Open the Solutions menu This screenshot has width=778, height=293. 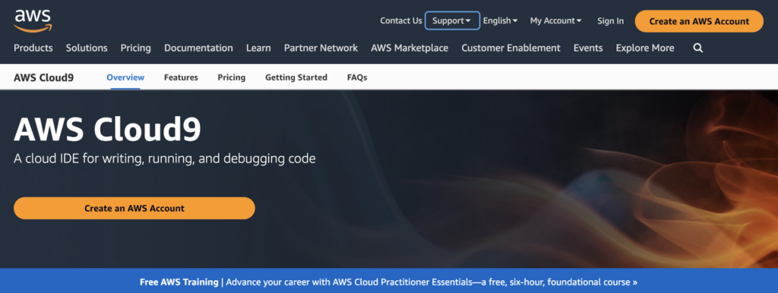[87, 48]
